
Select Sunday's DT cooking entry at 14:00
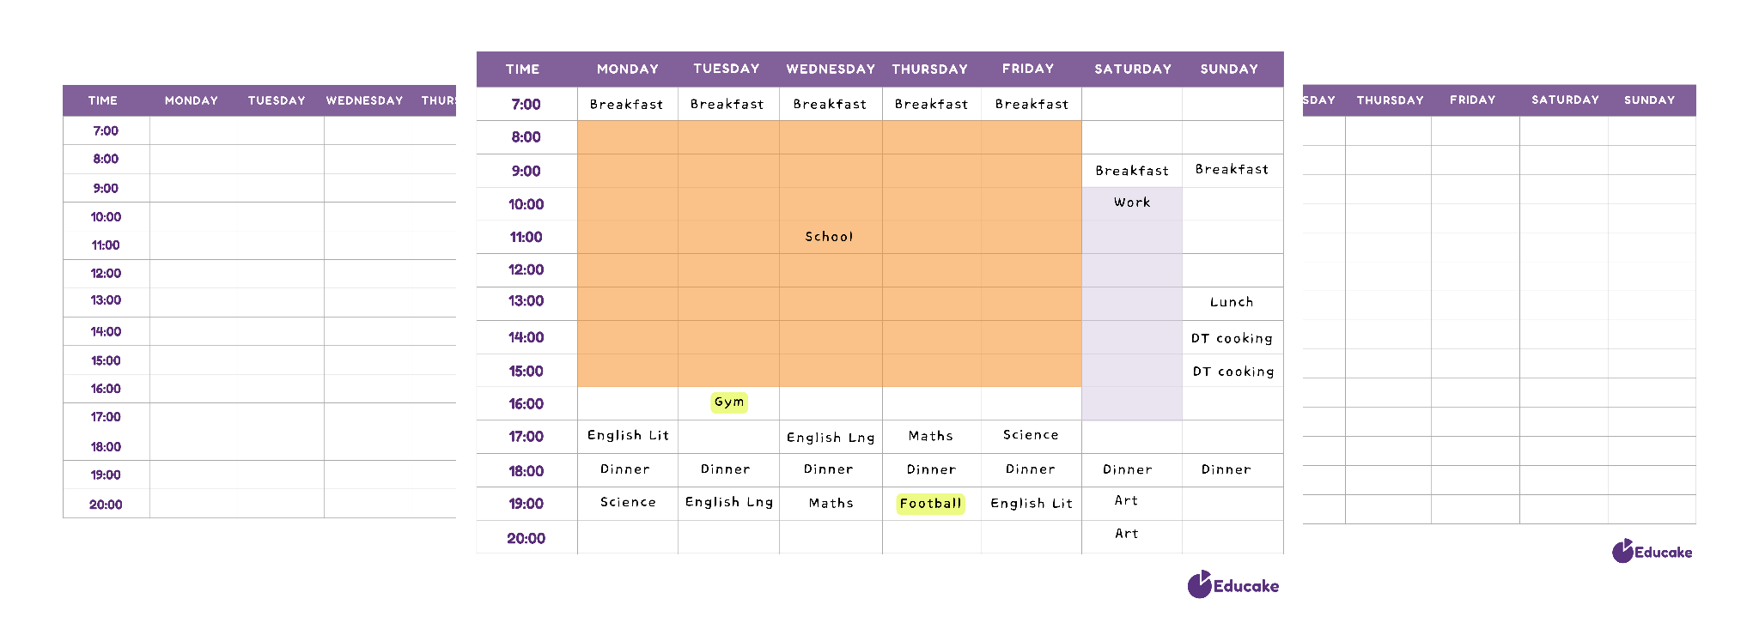1232,339
